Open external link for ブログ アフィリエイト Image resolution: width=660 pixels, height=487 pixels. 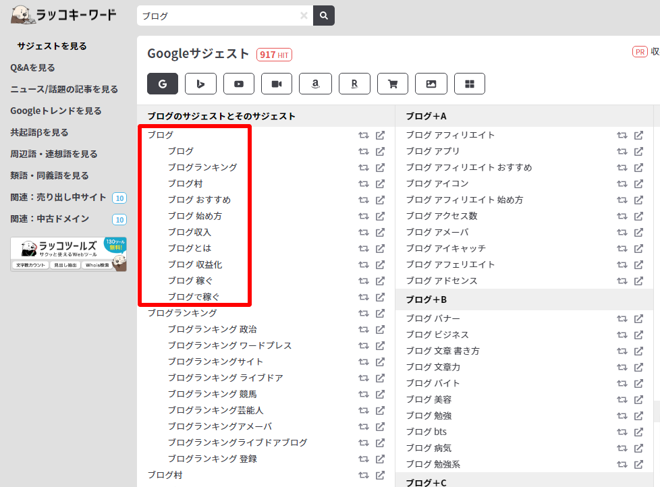tap(638, 135)
